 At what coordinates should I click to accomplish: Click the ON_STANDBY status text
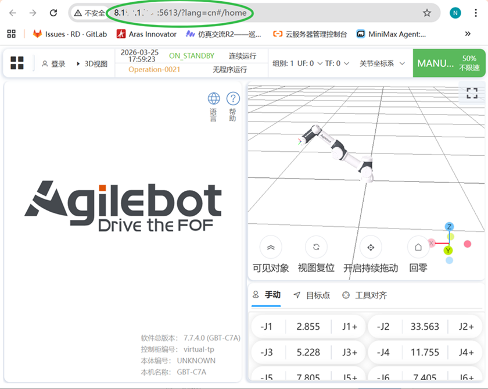tap(192, 56)
